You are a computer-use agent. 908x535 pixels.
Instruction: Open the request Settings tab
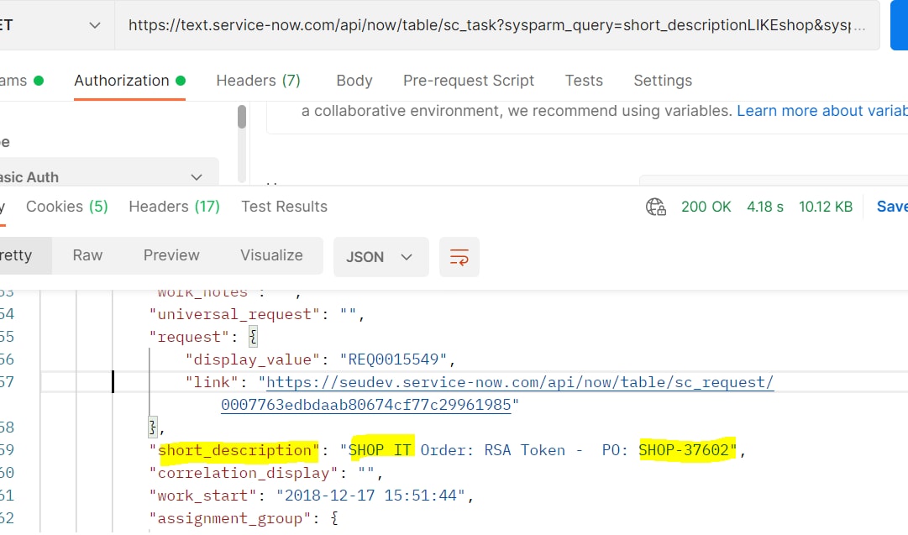point(662,81)
